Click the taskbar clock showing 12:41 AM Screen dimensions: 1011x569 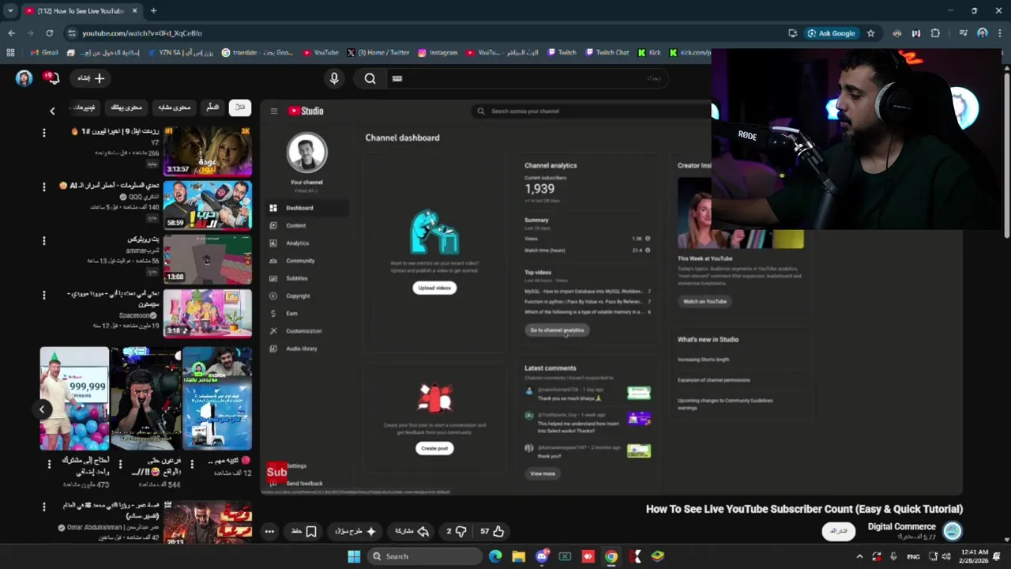click(975, 556)
